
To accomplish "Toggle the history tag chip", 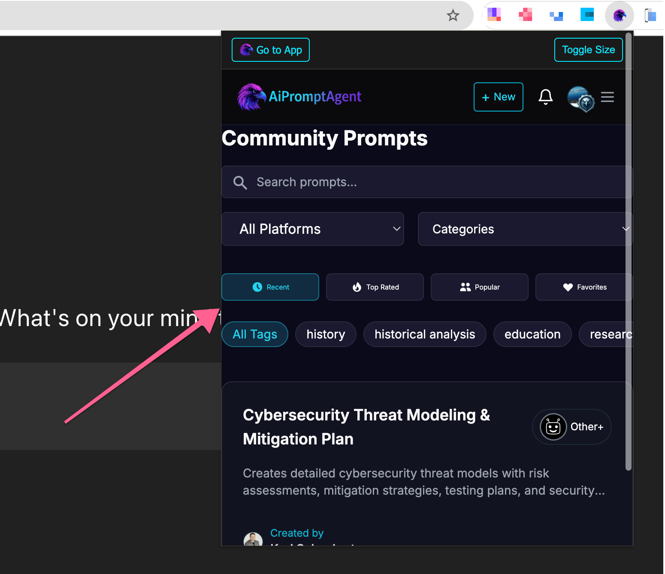I will [x=326, y=334].
